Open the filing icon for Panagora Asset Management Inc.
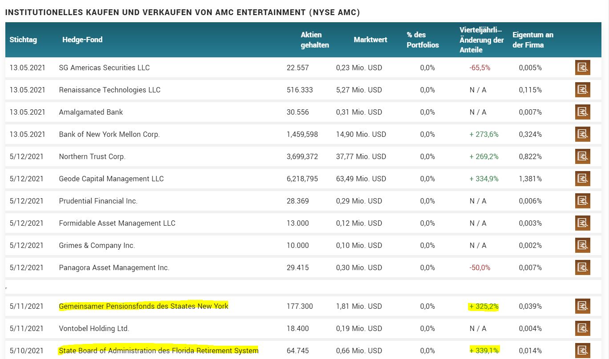 pyautogui.click(x=583, y=267)
